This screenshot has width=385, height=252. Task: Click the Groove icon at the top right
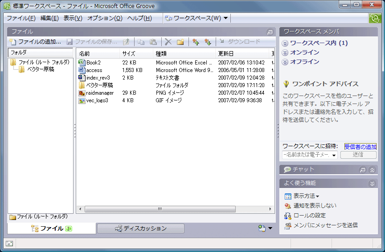click(374, 18)
